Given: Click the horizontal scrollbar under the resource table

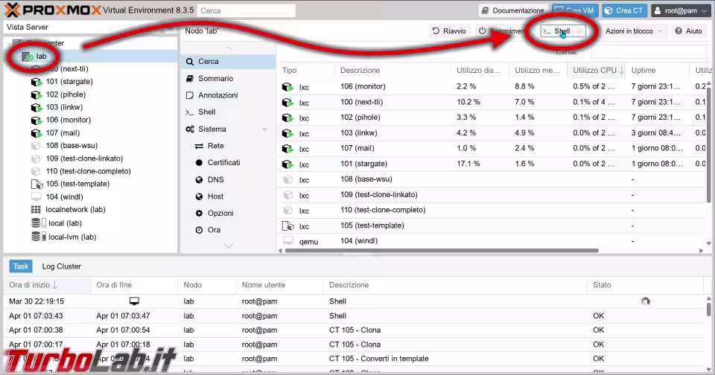Looking at the screenshot, I should tap(442, 251).
